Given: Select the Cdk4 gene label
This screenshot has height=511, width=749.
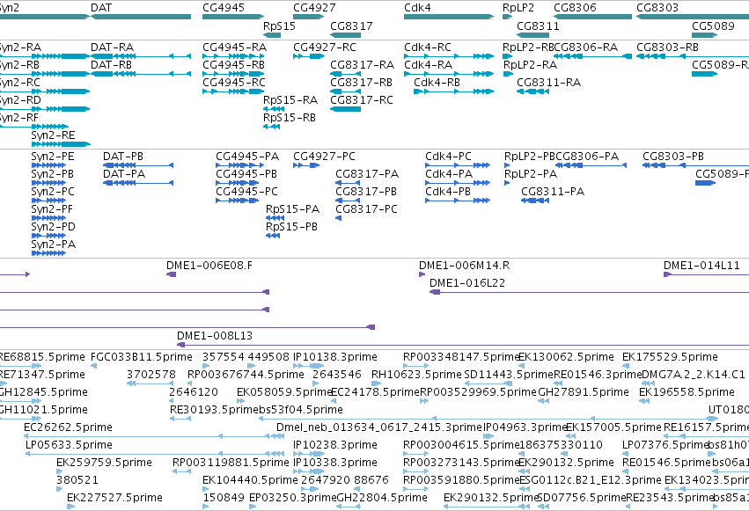Looking at the screenshot, I should 417,8.
